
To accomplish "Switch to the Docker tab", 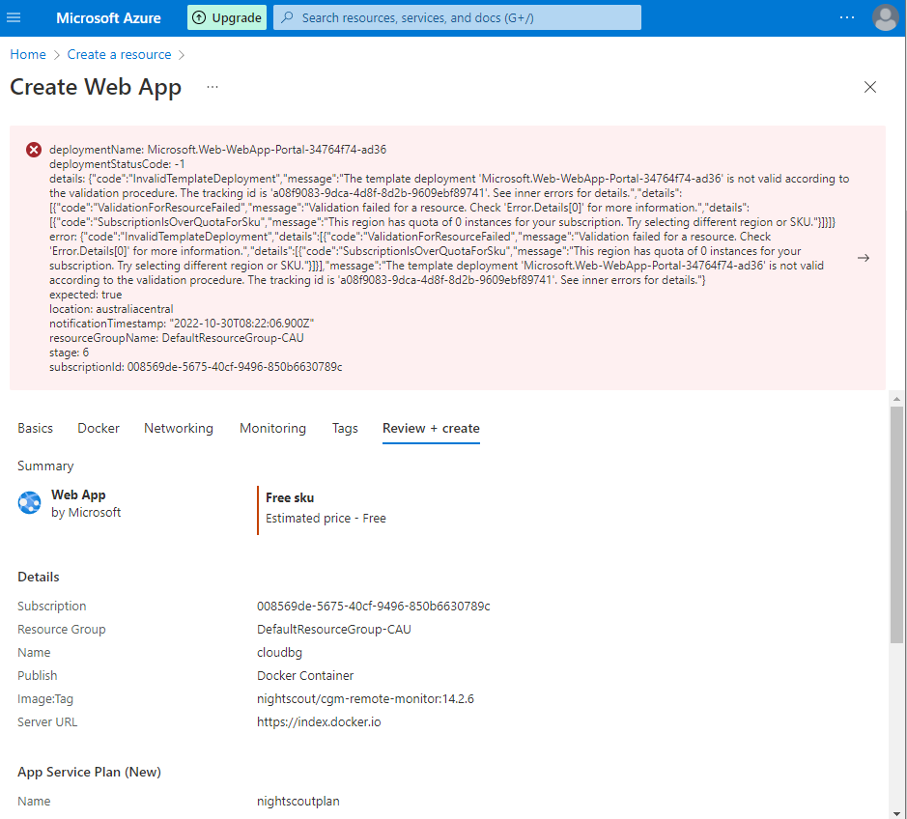I will point(98,428).
